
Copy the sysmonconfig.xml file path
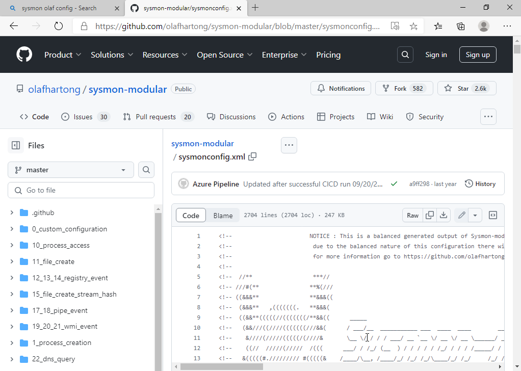click(x=252, y=156)
